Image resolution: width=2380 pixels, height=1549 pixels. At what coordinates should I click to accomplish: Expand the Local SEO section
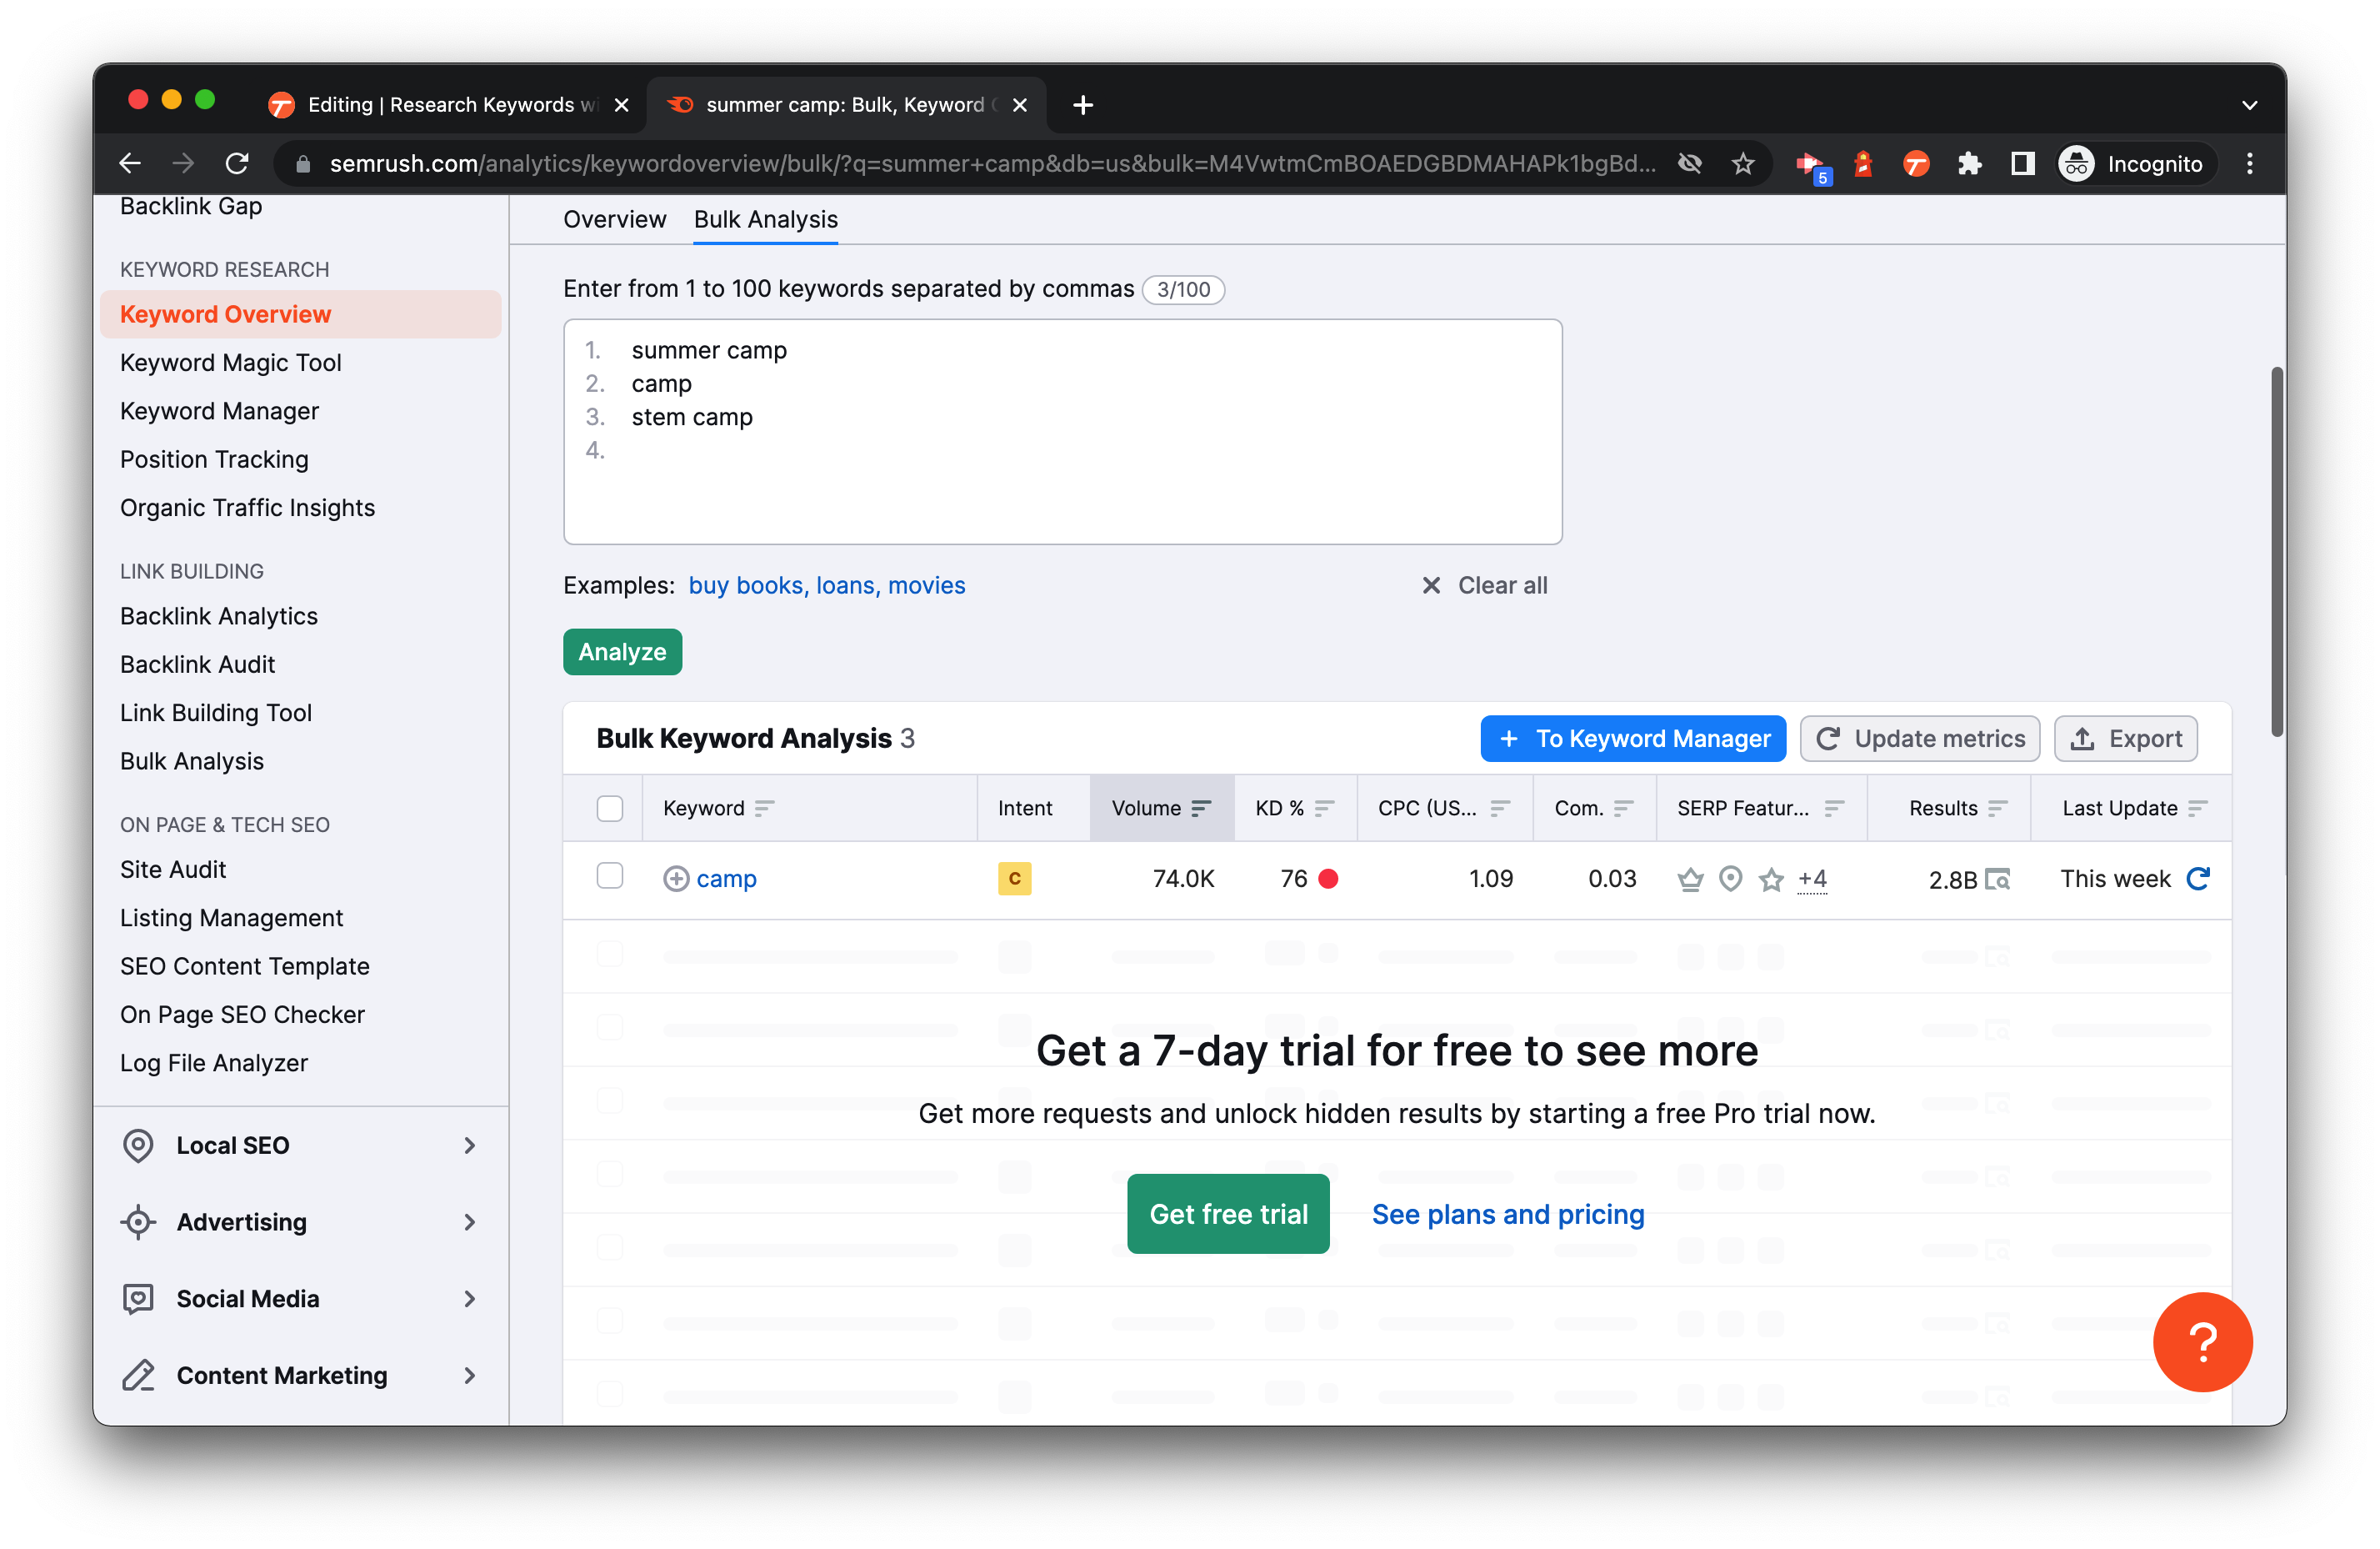tap(300, 1145)
